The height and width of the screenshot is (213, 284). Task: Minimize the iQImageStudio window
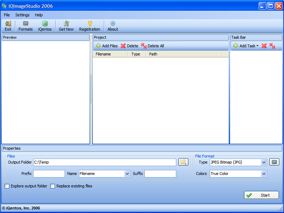[x=262, y=6]
